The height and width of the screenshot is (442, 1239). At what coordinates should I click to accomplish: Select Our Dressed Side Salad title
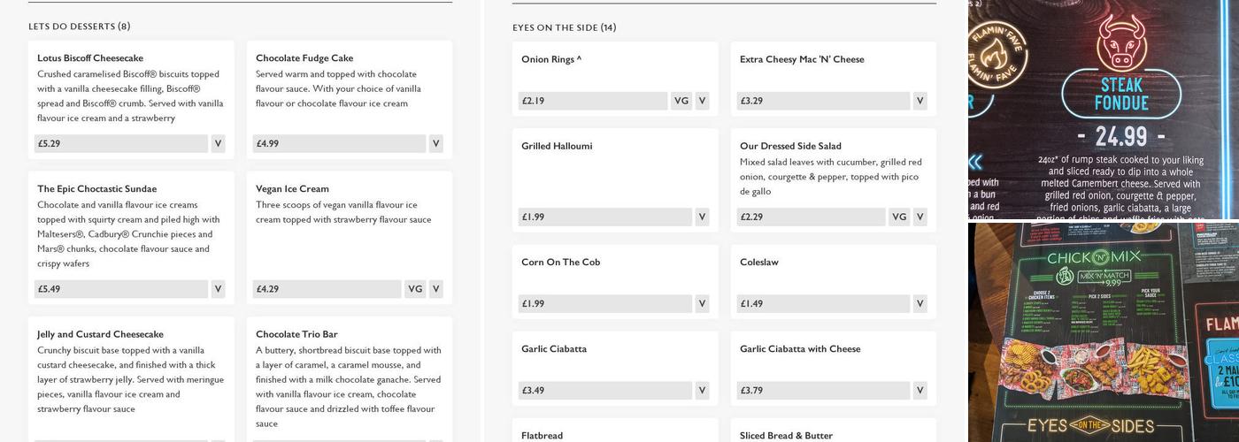(x=790, y=146)
